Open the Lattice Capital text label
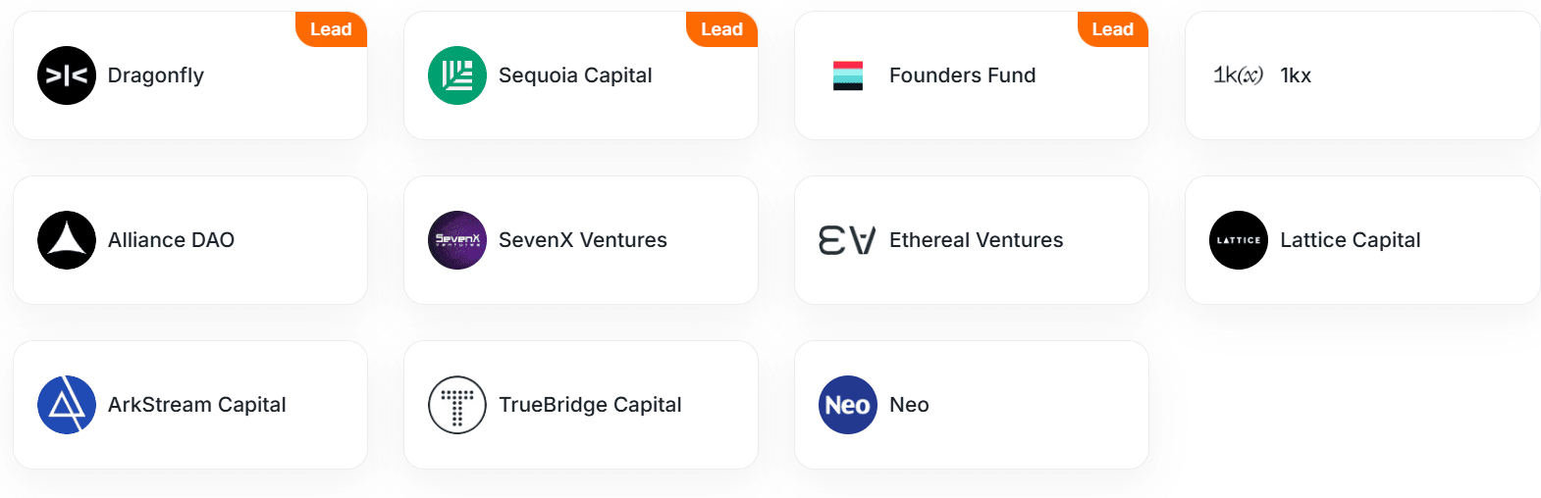 click(1351, 240)
